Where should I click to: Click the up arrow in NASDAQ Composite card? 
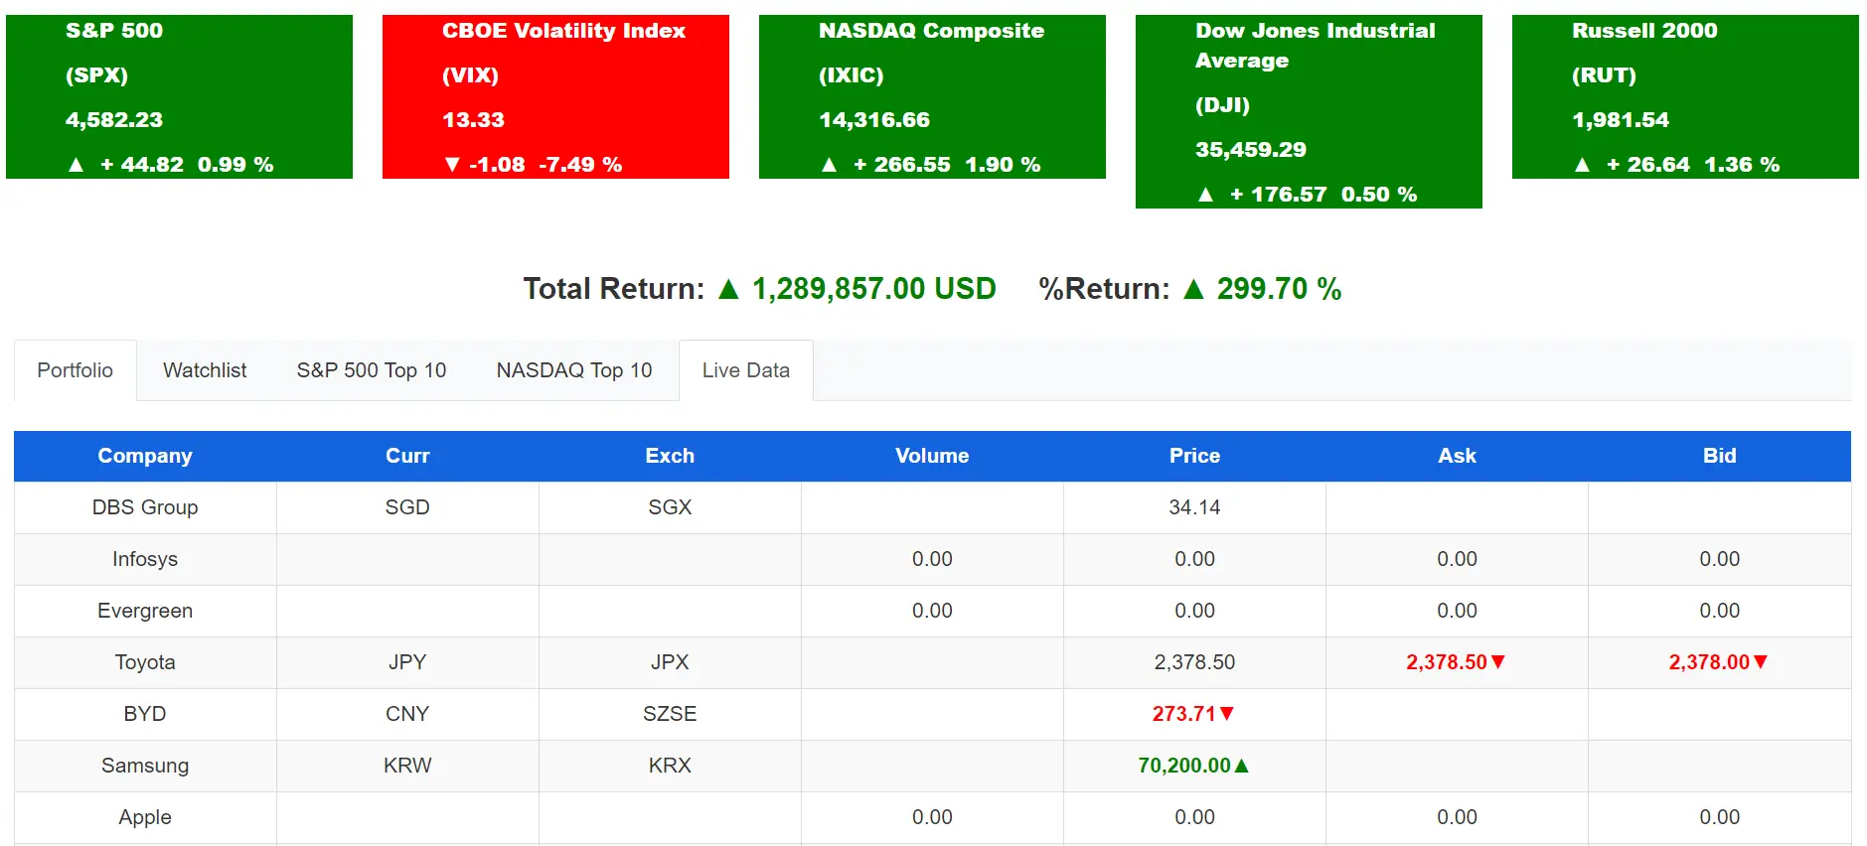point(829,165)
